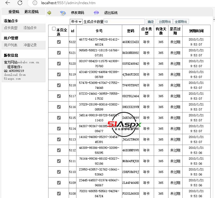Click the 添加点卡 section heading
This screenshot has width=215, height=198.
click(11, 21)
